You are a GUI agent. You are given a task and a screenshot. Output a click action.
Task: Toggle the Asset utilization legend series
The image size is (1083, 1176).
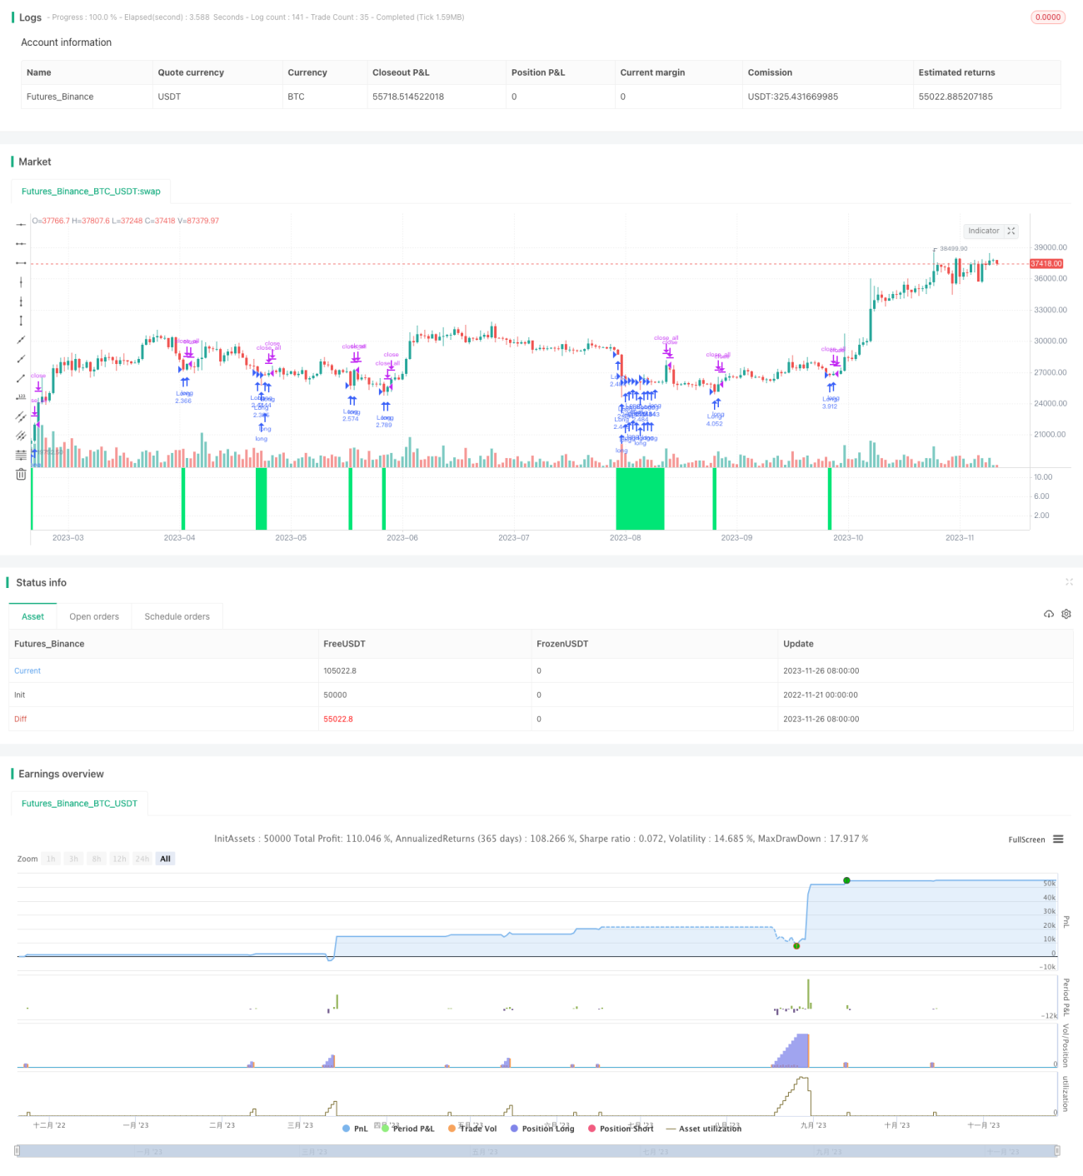[704, 1129]
